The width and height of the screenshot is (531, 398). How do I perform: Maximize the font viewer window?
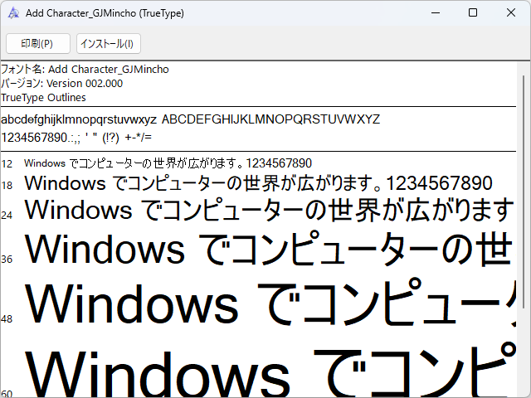pos(473,13)
